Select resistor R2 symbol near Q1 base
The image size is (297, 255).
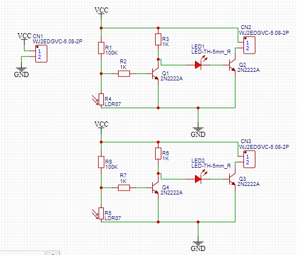[124, 74]
